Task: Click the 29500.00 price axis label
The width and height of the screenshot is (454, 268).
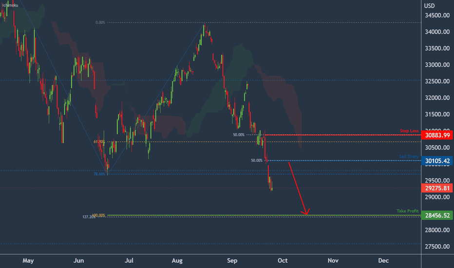Action: click(x=437, y=180)
